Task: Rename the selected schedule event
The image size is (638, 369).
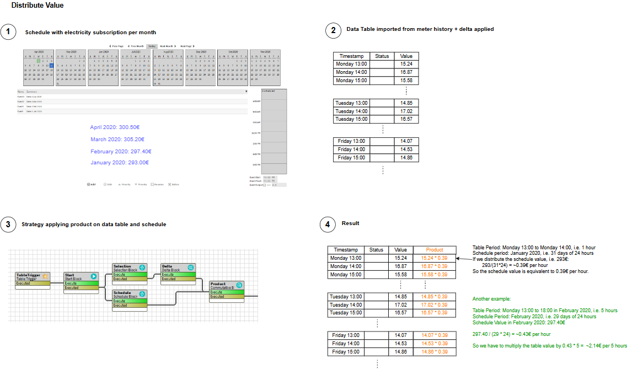Action: pyautogui.click(x=157, y=184)
